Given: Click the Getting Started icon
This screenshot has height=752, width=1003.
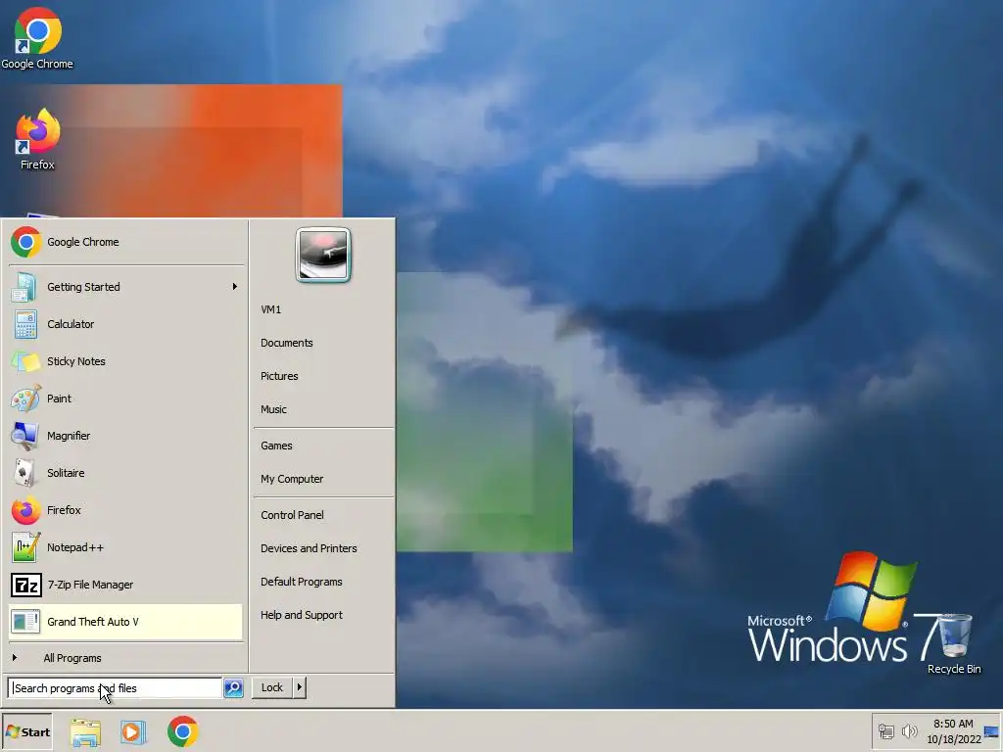Looking at the screenshot, I should point(25,287).
